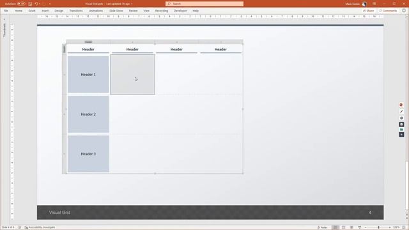This screenshot has width=409, height=230.
Task: Open the Developer tab
Action: click(x=180, y=11)
